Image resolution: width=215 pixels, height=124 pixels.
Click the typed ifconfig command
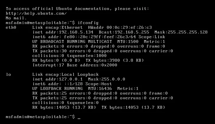[88, 23]
